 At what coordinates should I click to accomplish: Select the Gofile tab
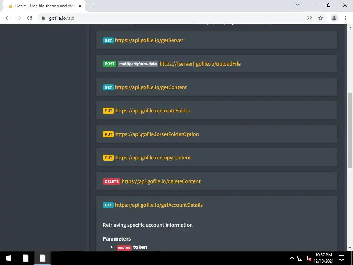(44, 6)
